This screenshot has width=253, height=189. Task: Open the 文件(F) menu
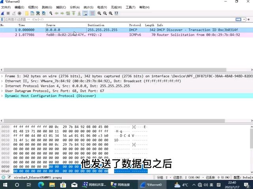[x=6, y=7]
